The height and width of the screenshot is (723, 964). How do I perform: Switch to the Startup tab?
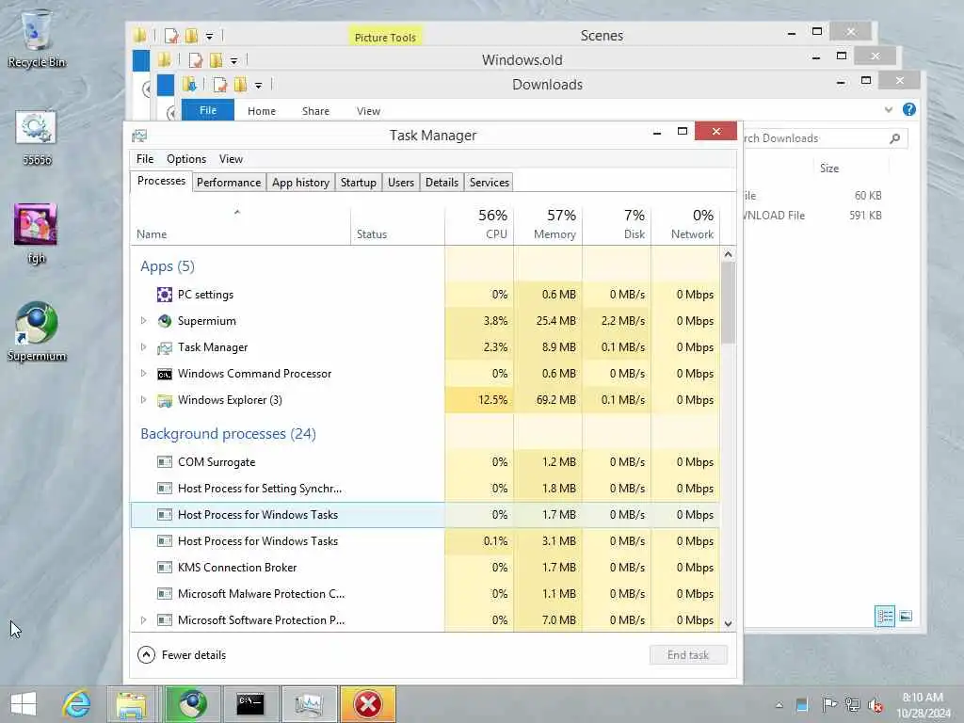tap(359, 183)
